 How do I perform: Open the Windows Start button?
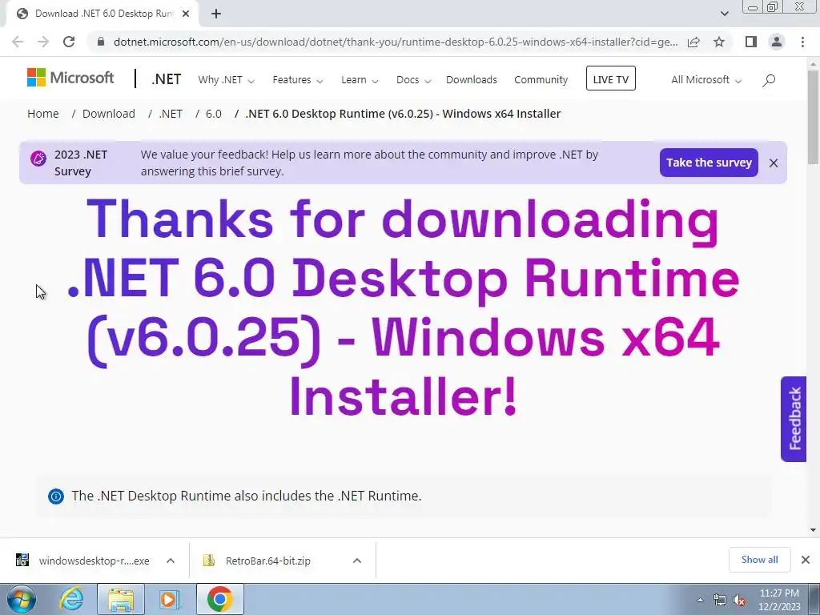21,599
